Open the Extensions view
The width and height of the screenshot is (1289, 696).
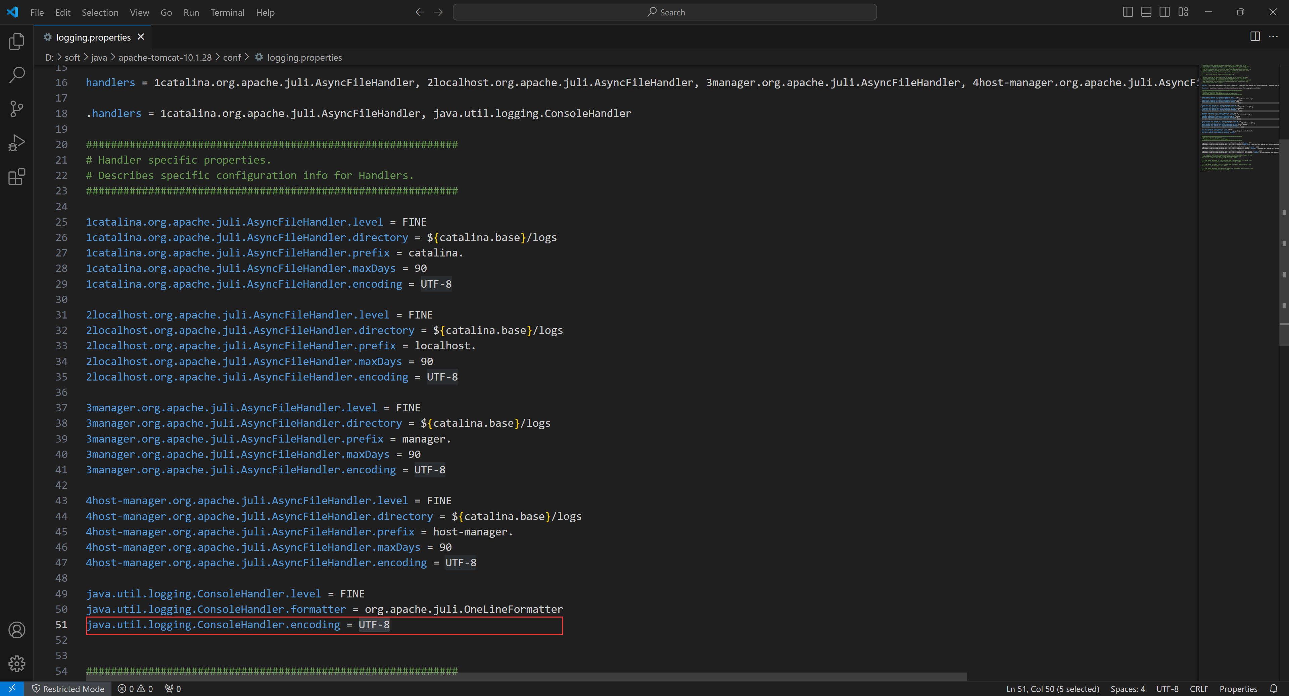click(x=16, y=177)
